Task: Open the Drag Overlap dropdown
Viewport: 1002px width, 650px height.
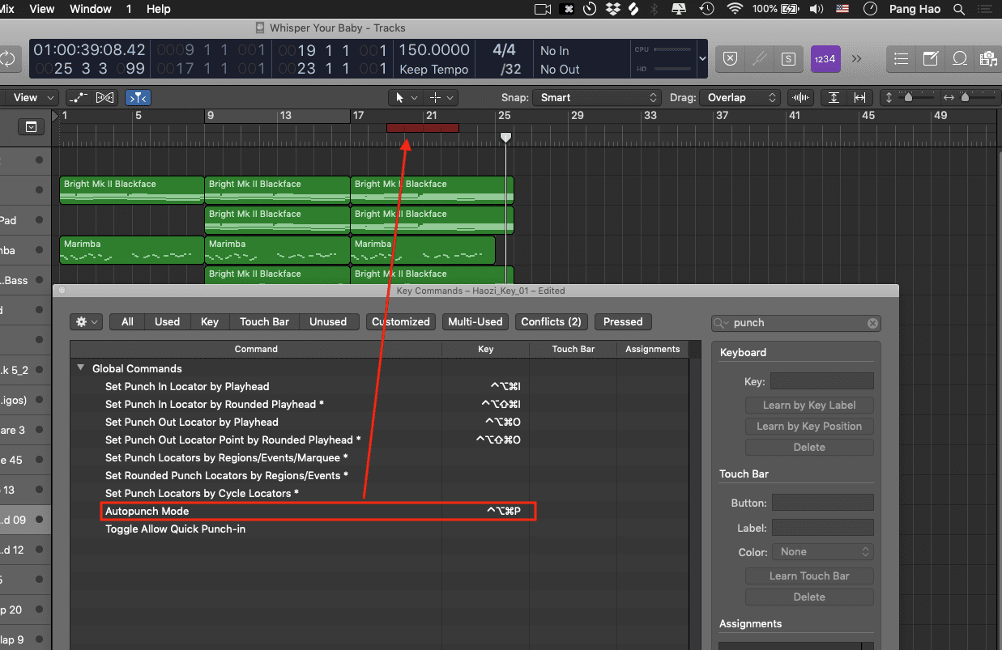Action: pos(740,97)
